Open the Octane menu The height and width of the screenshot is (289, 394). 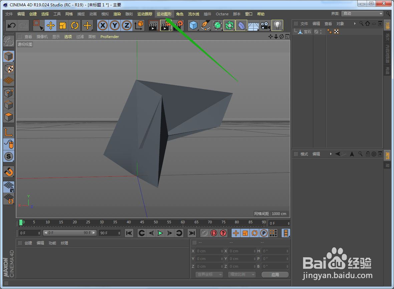coord(222,14)
